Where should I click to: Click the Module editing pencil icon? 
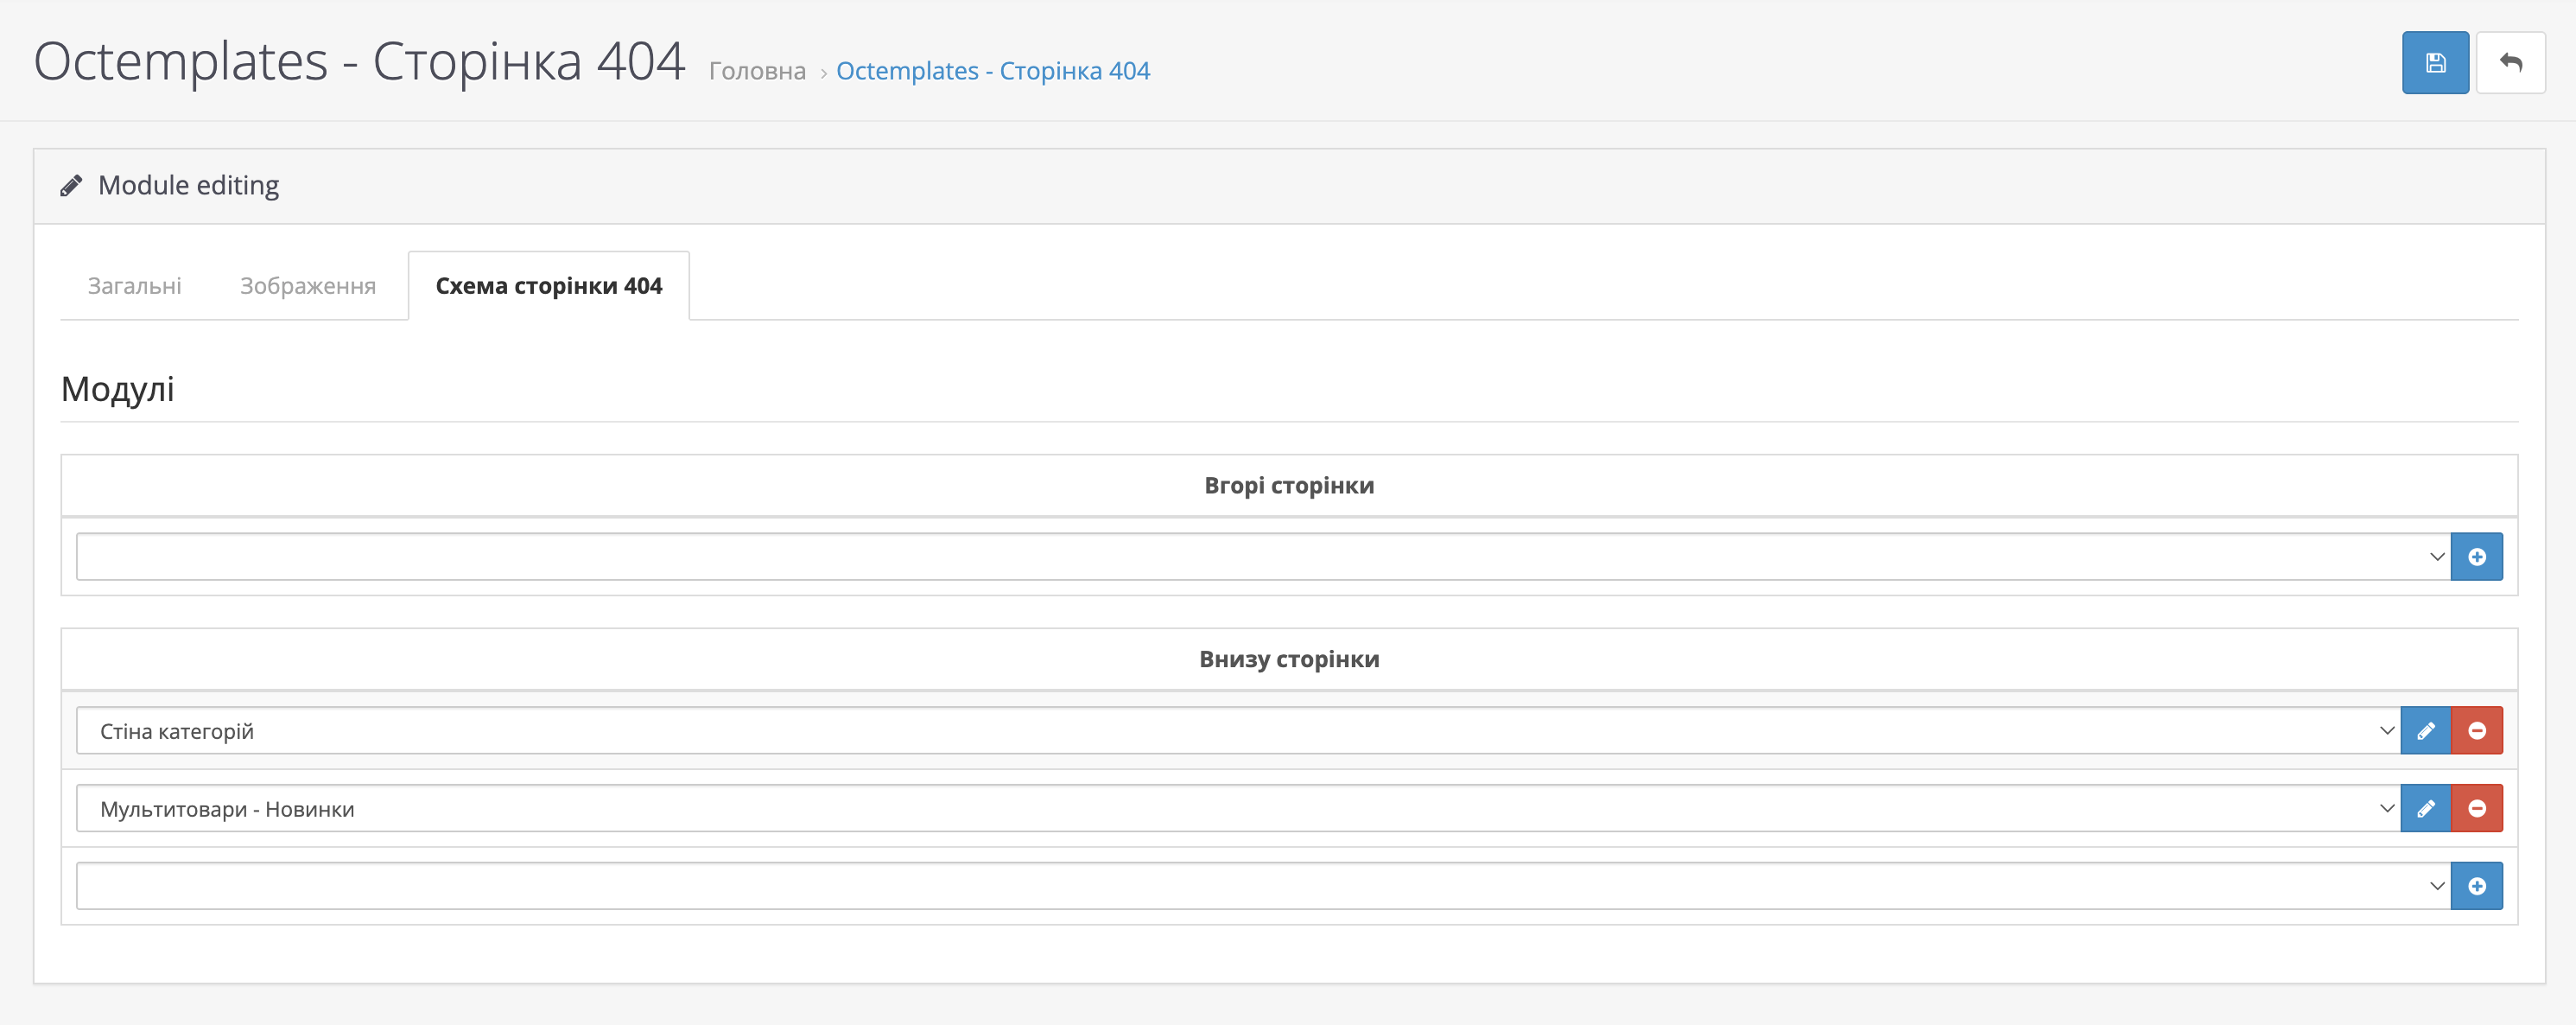tap(71, 186)
